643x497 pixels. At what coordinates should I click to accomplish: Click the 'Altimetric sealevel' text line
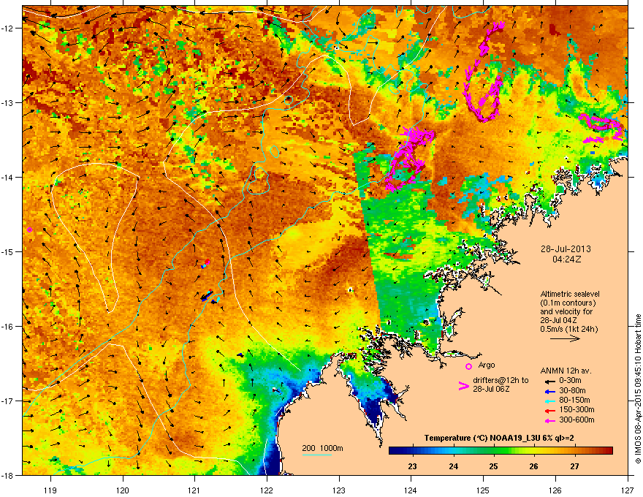point(570,294)
